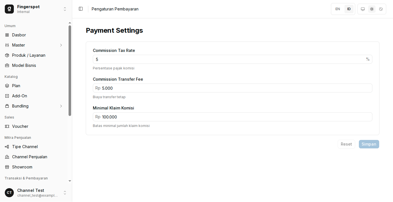Click the sidebar vertical scrollbar thumb
The width and height of the screenshot is (393, 202).
coord(70,71)
